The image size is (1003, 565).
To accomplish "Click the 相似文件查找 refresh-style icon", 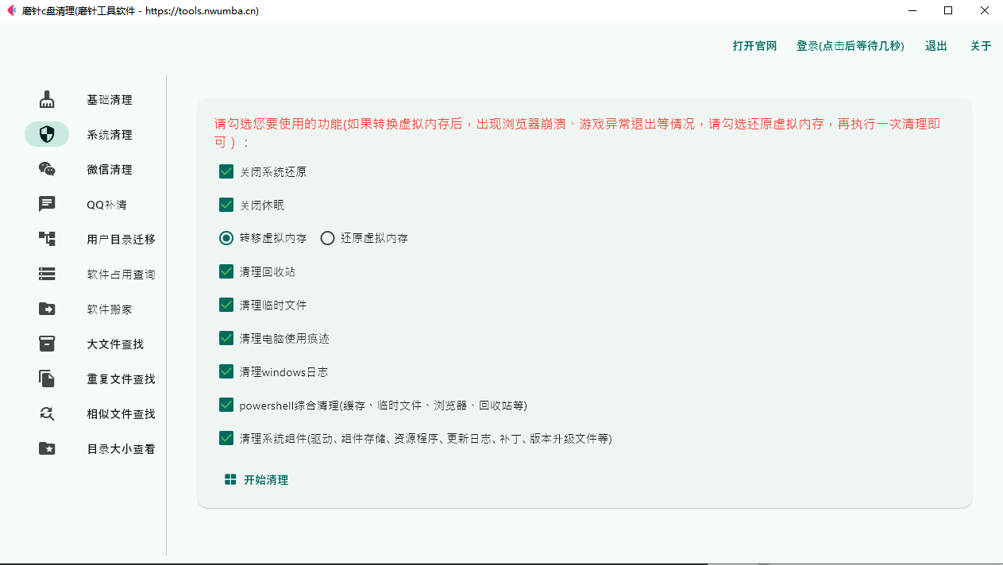I will (x=47, y=413).
